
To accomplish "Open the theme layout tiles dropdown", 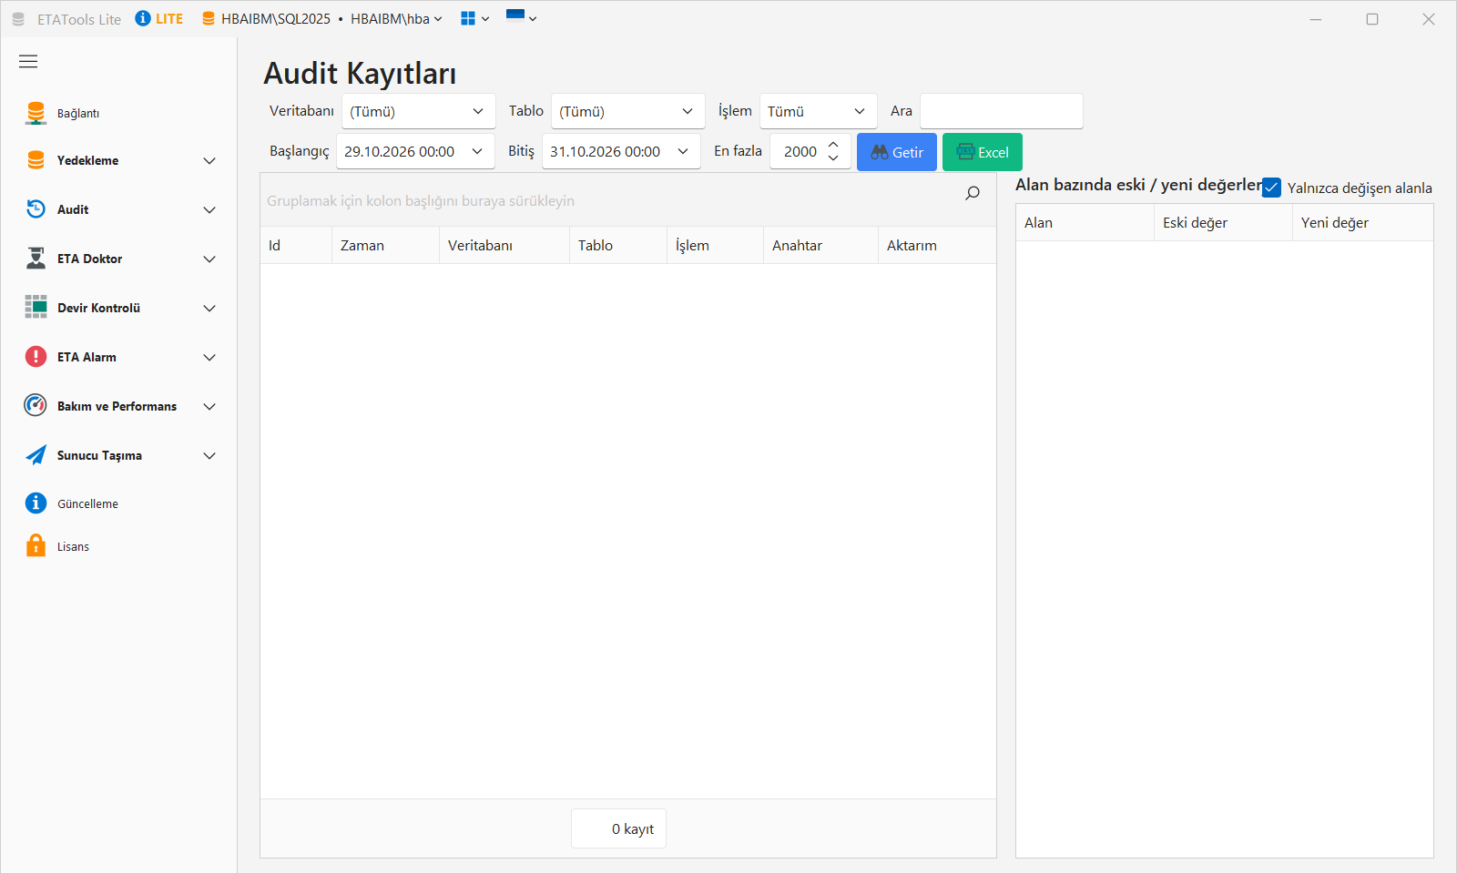I will [474, 18].
